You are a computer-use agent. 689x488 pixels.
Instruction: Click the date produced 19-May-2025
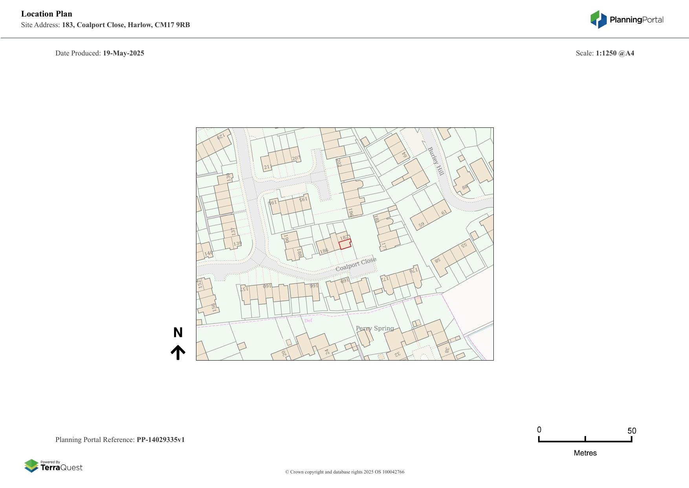pos(123,53)
